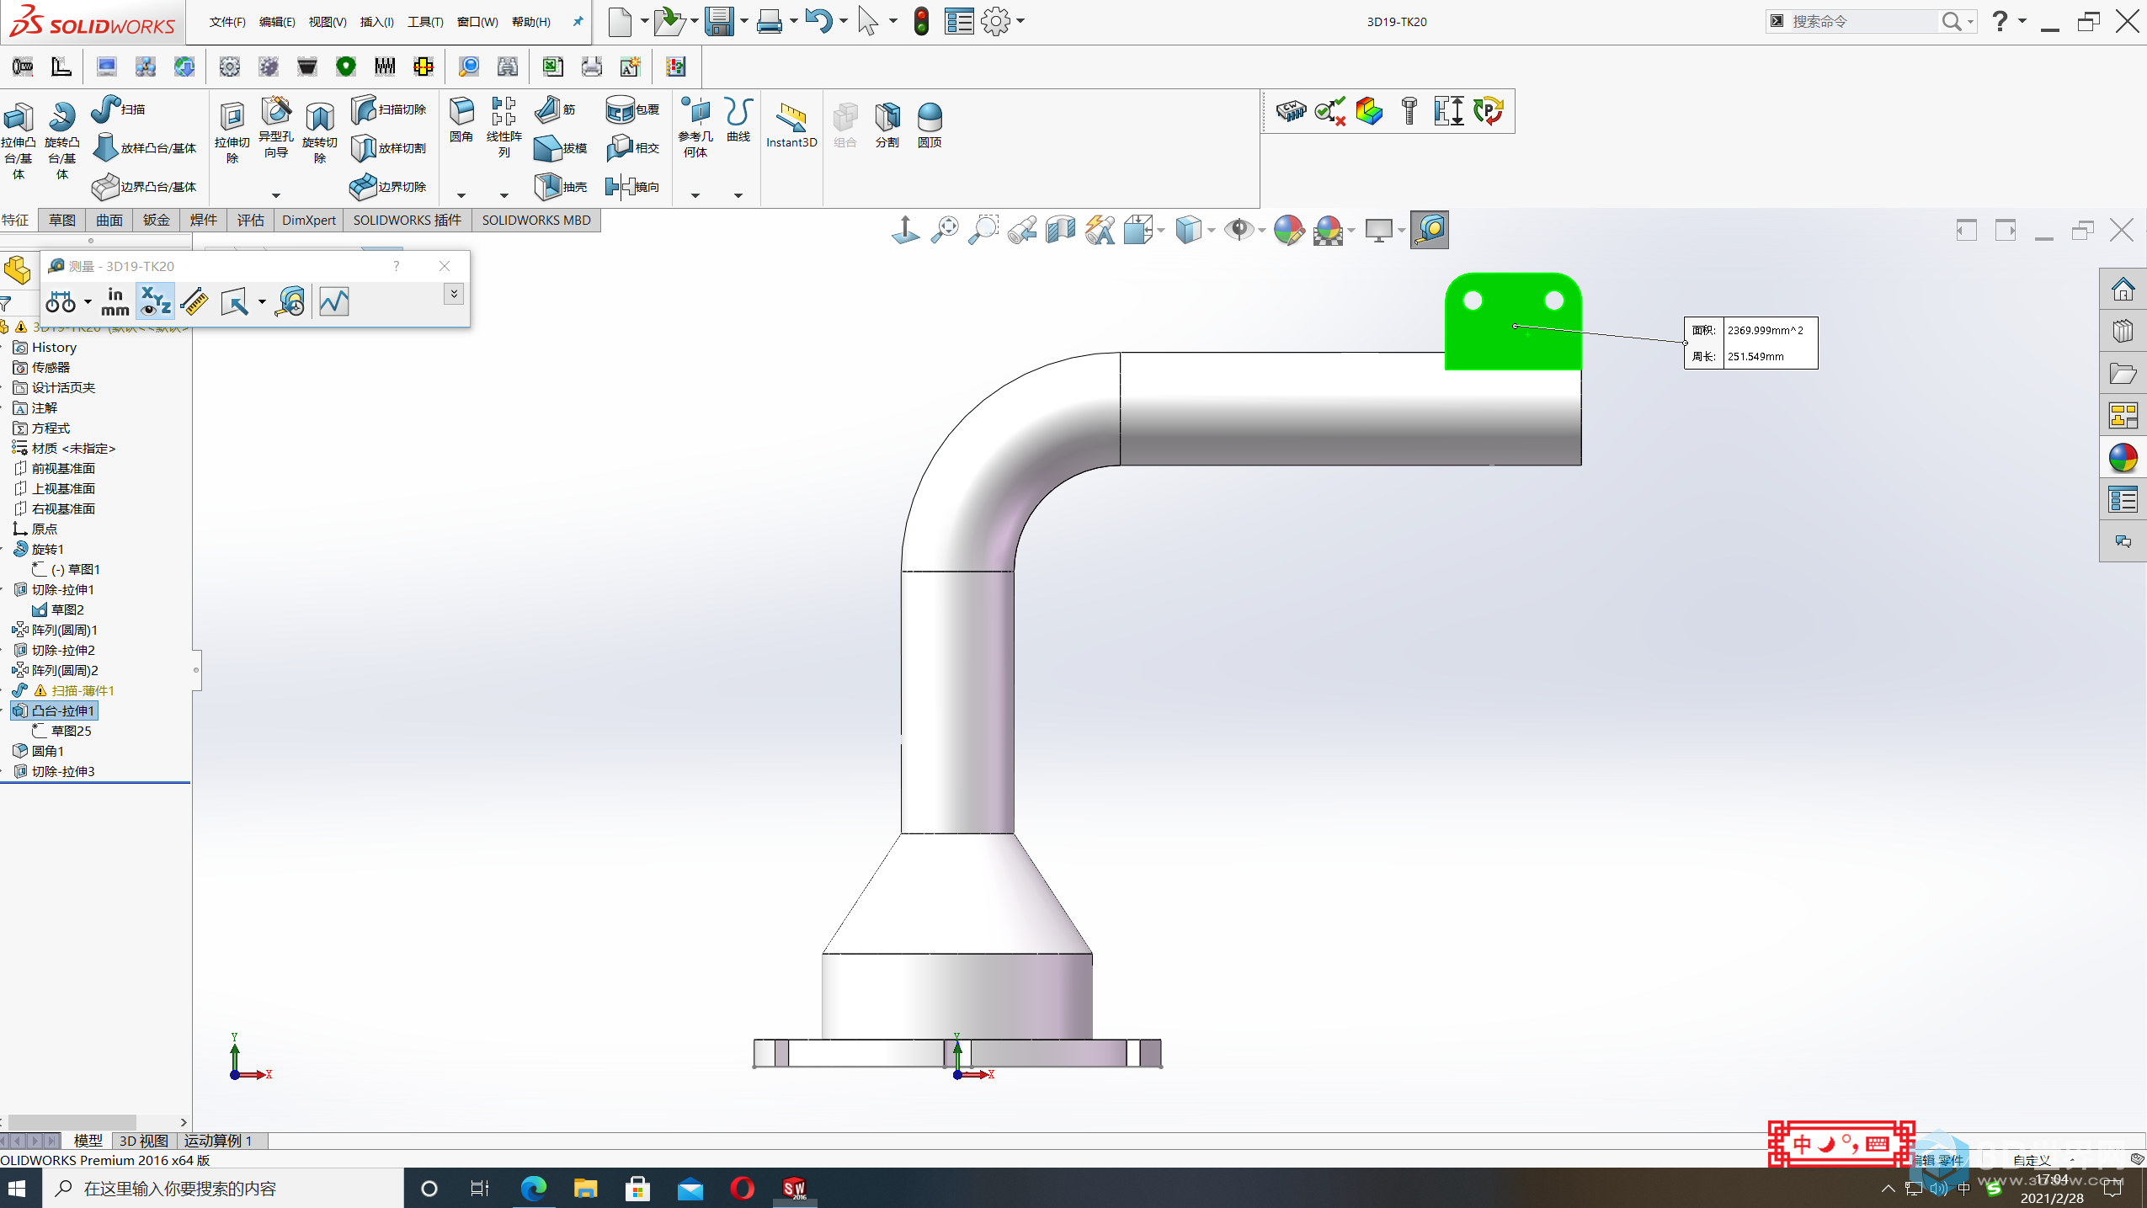Open Appearances color ball in right task pane
The height and width of the screenshot is (1208, 2147).
[2123, 458]
